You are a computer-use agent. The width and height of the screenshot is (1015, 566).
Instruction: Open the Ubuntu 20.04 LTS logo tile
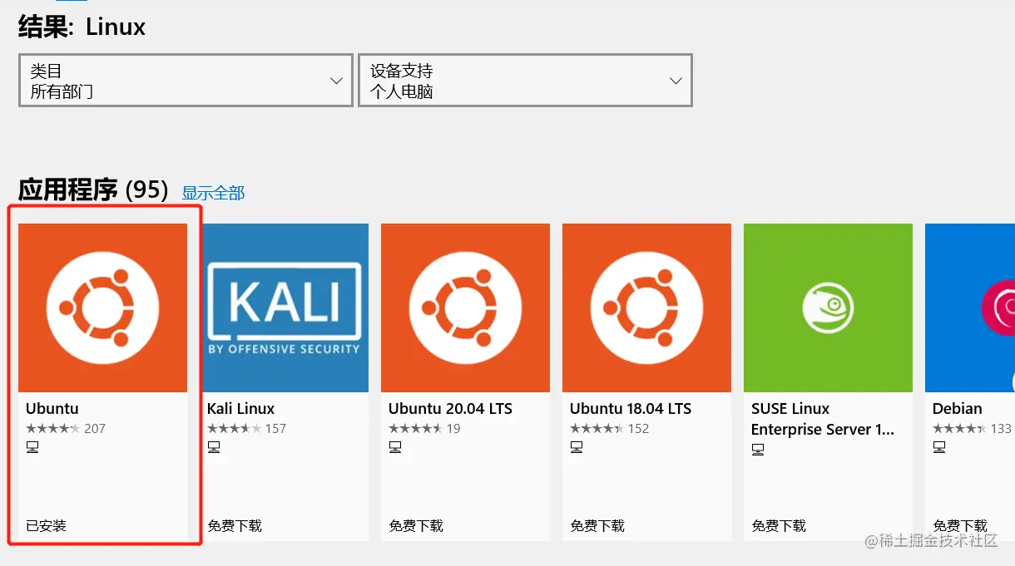[465, 308]
